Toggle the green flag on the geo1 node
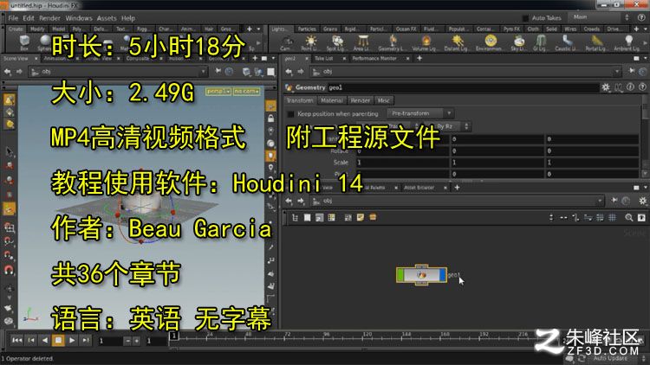This screenshot has width=650, height=365. 400,274
